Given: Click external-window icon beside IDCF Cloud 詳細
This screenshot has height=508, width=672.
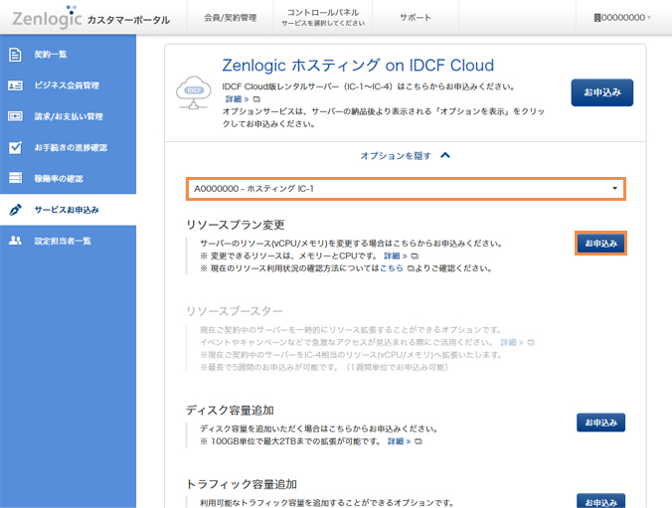Looking at the screenshot, I should 256,99.
